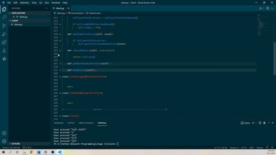Screen dimensions: 276x155
Task: Switch to the DEBUG CONSOLE tab
Action: (x=86, y=123)
